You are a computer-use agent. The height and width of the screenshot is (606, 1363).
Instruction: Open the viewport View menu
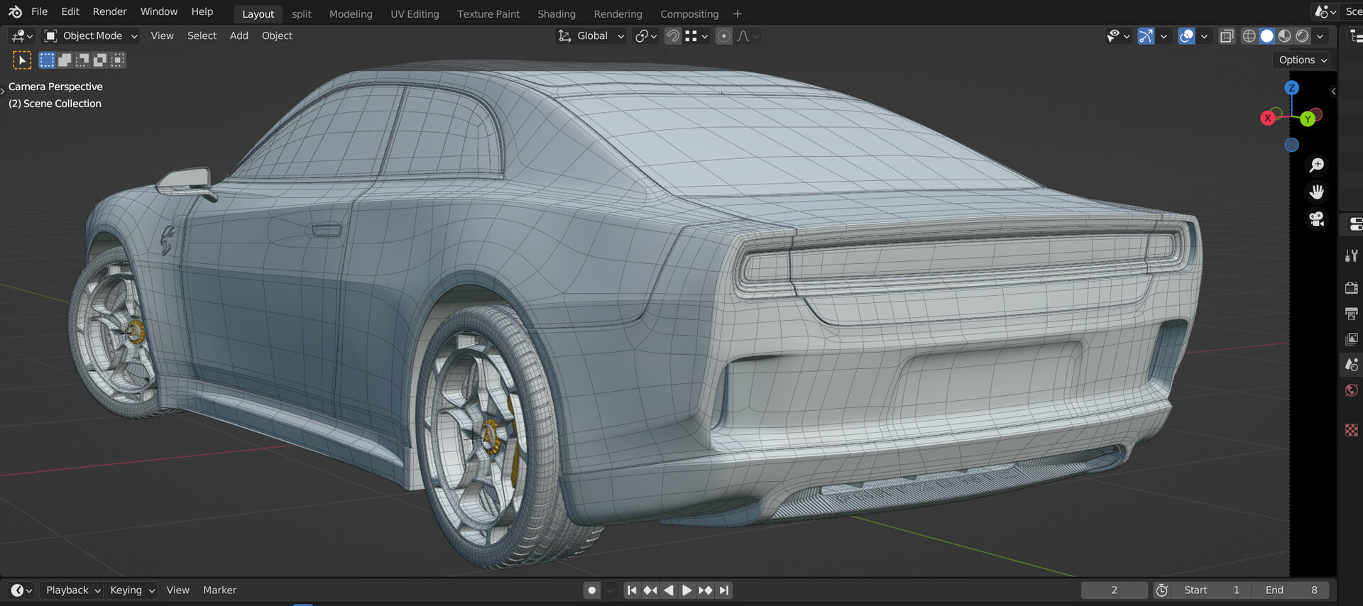[162, 35]
